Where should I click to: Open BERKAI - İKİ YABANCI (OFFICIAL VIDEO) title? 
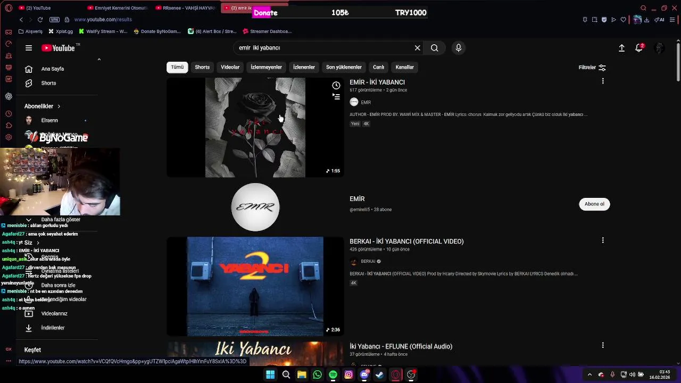pos(406,241)
